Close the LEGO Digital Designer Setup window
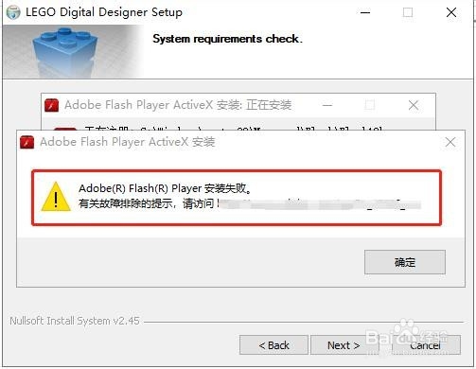Viewport: 476px width, 369px height. coord(451,12)
